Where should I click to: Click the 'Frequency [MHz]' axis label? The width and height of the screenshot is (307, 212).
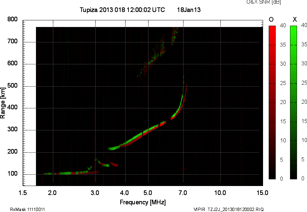tap(143, 202)
